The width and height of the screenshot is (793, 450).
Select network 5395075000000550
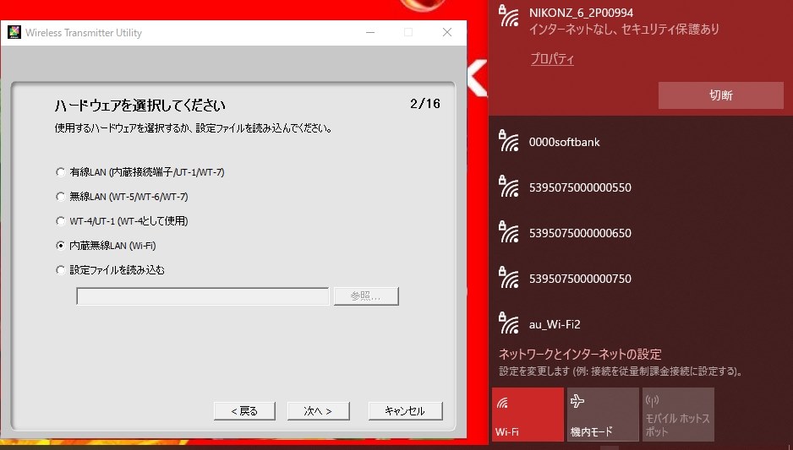640,187
